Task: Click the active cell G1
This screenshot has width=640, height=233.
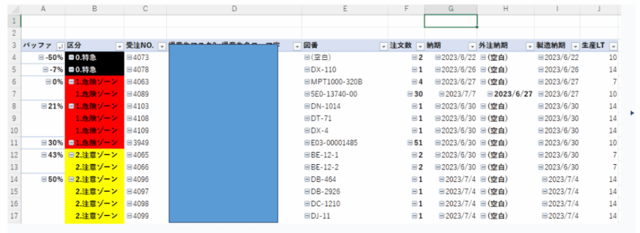Action: click(x=451, y=21)
